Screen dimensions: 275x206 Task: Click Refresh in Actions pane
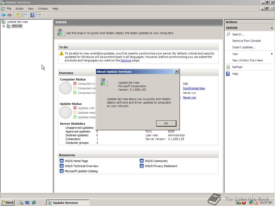coord(237,67)
